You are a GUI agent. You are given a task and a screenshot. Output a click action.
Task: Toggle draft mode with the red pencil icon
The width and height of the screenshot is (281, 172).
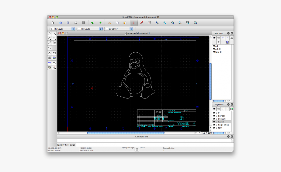click(142, 23)
